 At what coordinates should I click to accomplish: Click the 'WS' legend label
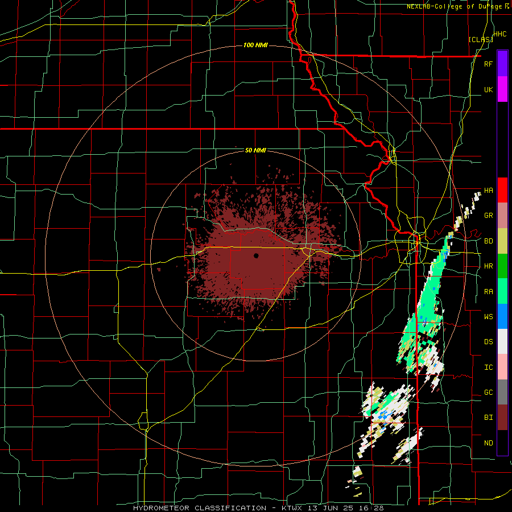488,316
